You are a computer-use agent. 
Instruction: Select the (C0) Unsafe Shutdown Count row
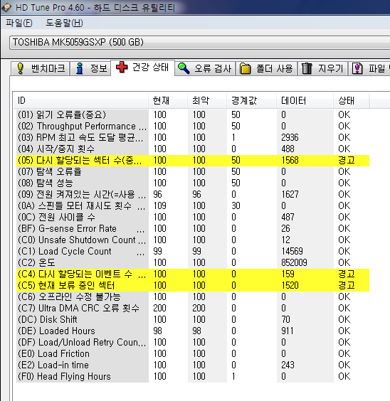click(193, 240)
